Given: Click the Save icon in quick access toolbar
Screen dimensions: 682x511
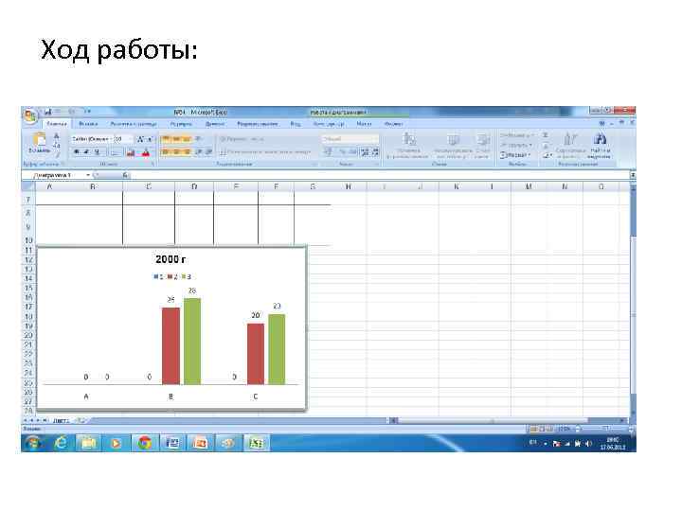Looking at the screenshot, I should (x=48, y=112).
